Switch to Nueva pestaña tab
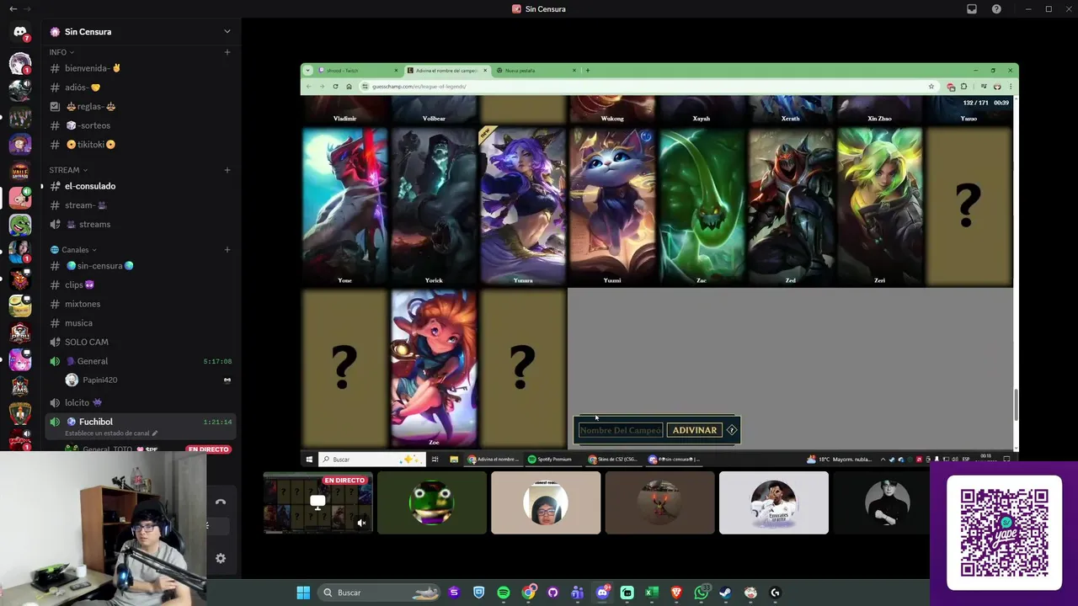The image size is (1078, 606). (x=535, y=71)
